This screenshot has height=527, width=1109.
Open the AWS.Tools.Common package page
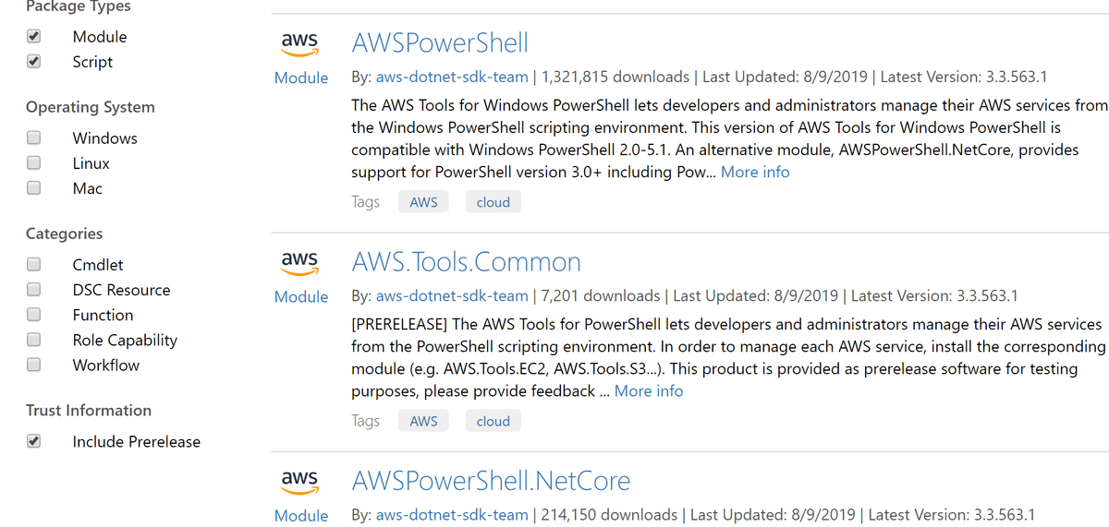coord(466,261)
